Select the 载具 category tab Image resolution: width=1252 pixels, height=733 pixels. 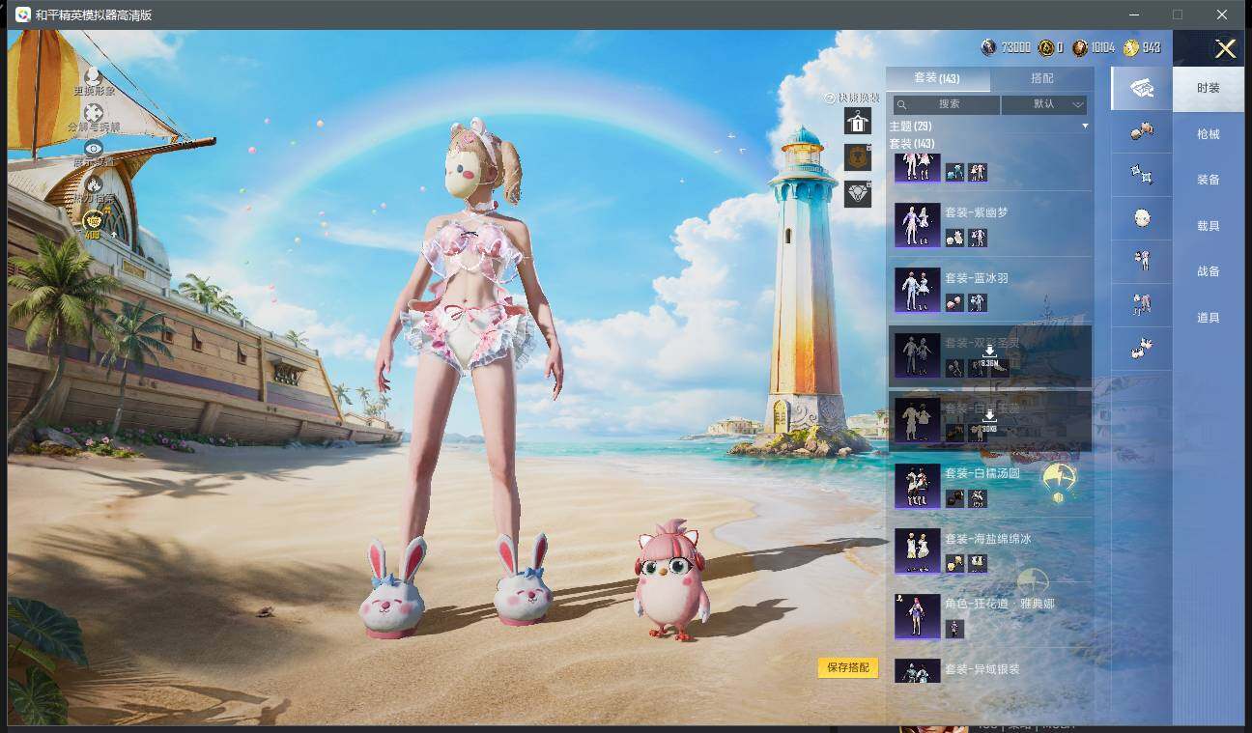point(1209,226)
